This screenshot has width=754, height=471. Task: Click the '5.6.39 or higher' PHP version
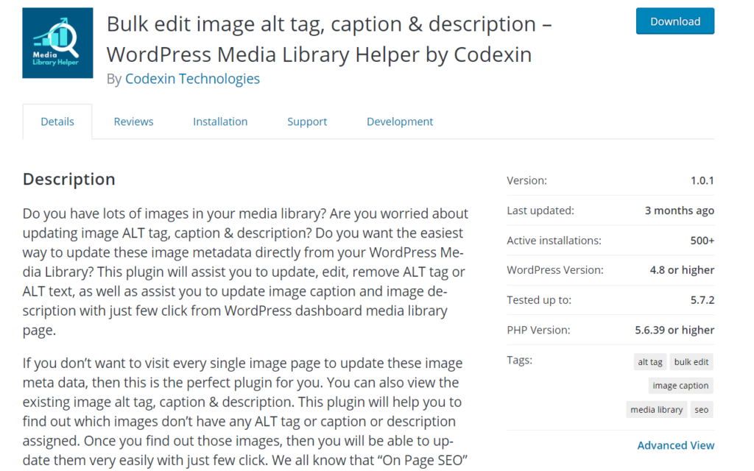tap(674, 330)
